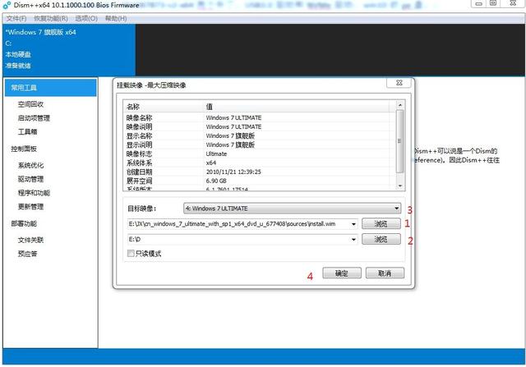Select the 映像说明 row
526x367 pixels.
pyautogui.click(x=260, y=126)
